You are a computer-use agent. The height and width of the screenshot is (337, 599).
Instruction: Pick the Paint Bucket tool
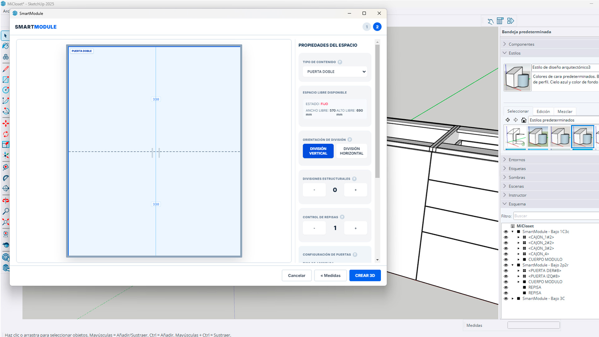click(5, 46)
